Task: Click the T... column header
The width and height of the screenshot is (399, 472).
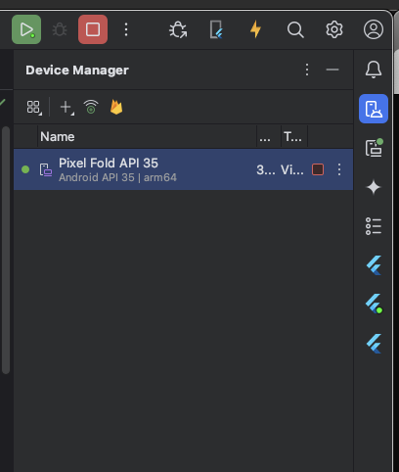Action: tap(294, 136)
